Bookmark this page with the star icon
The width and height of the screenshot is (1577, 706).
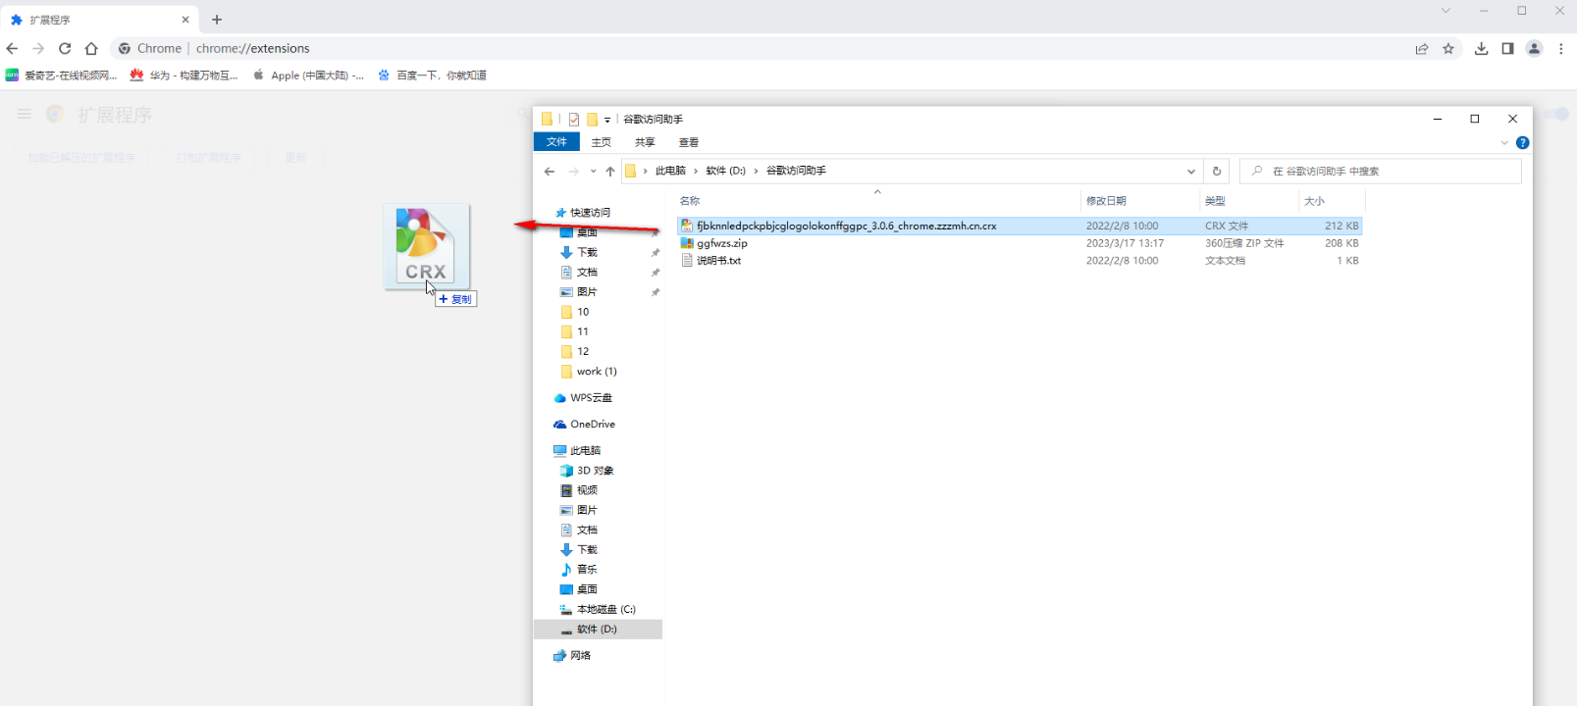[1448, 49]
